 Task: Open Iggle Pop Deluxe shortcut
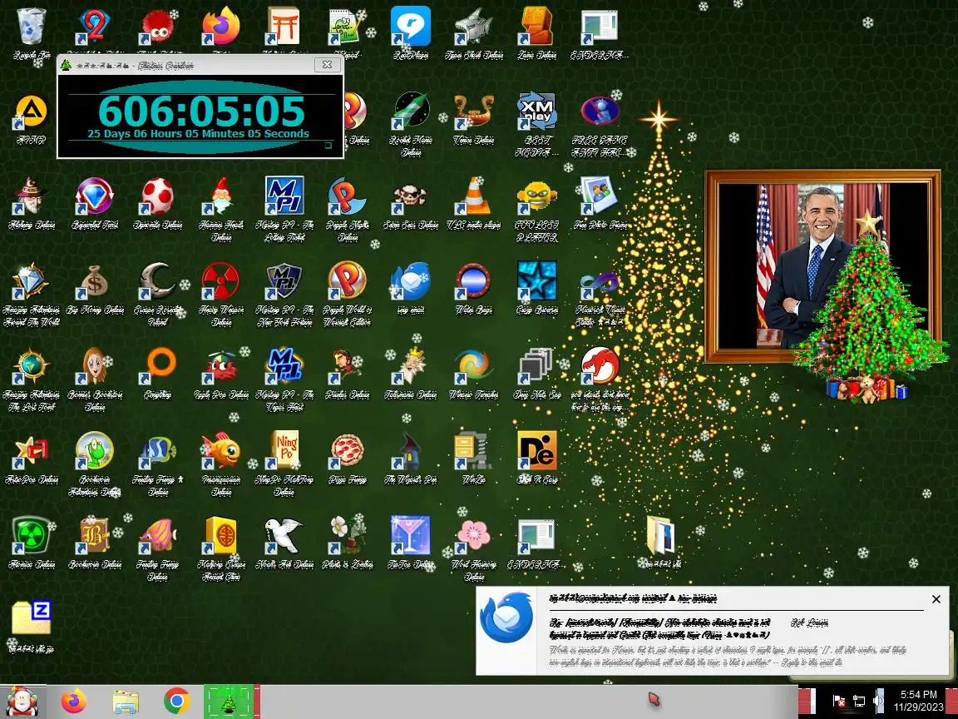pos(220,367)
